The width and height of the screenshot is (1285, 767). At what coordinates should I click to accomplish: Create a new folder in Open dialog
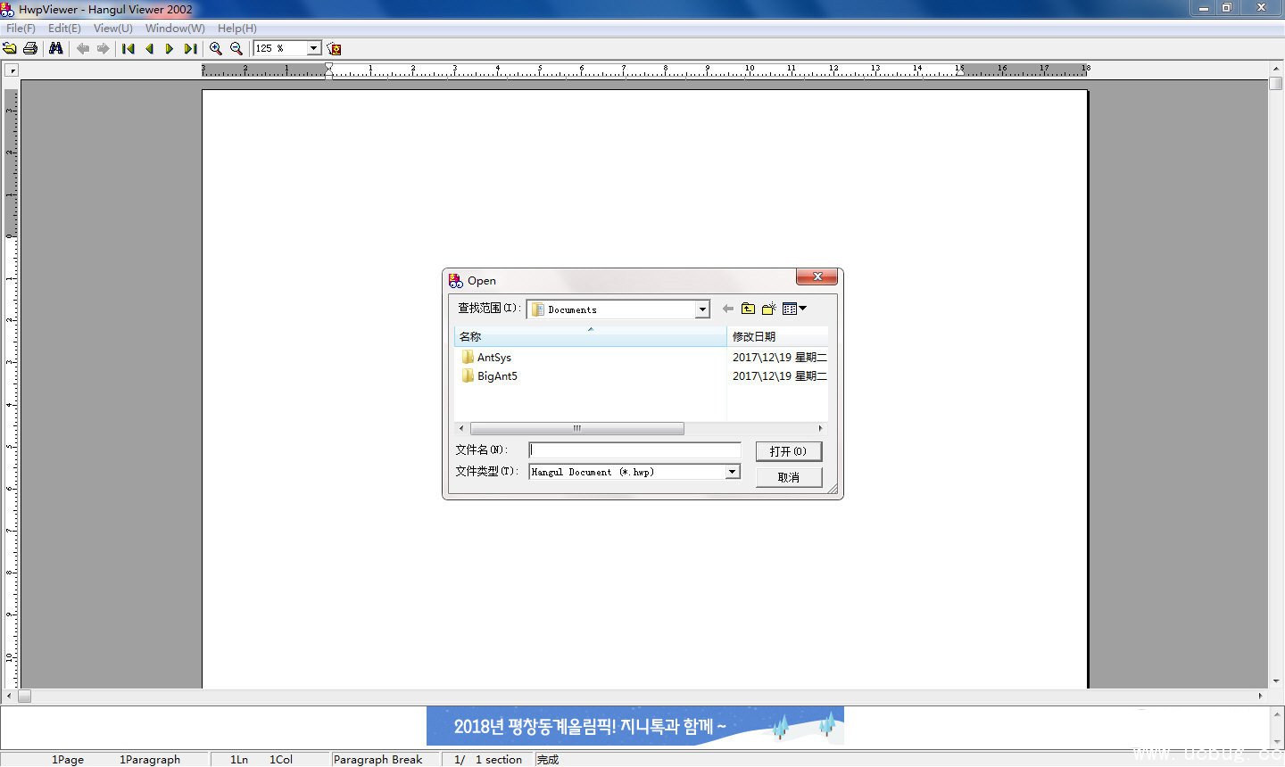(768, 309)
